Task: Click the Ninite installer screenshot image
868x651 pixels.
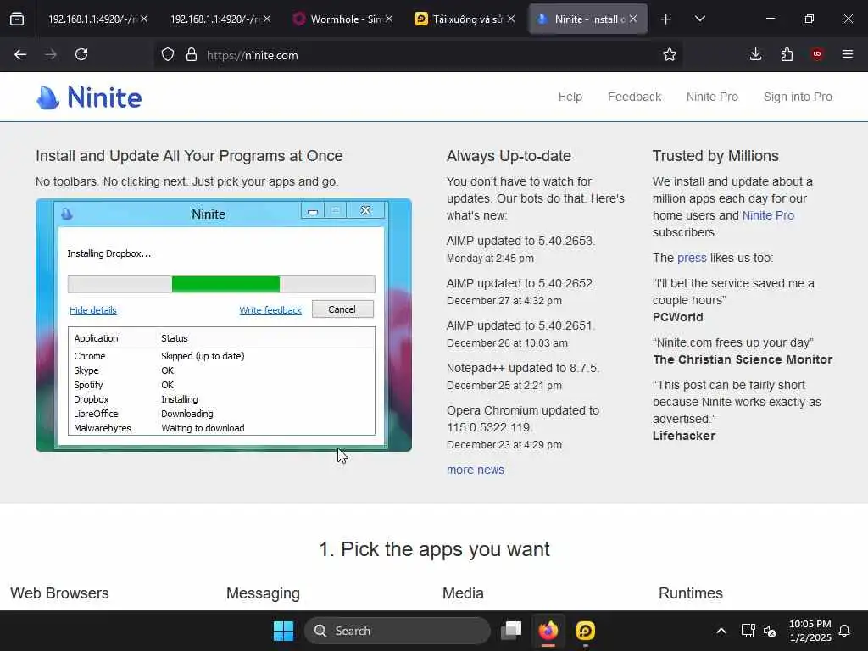Action: pyautogui.click(x=224, y=325)
